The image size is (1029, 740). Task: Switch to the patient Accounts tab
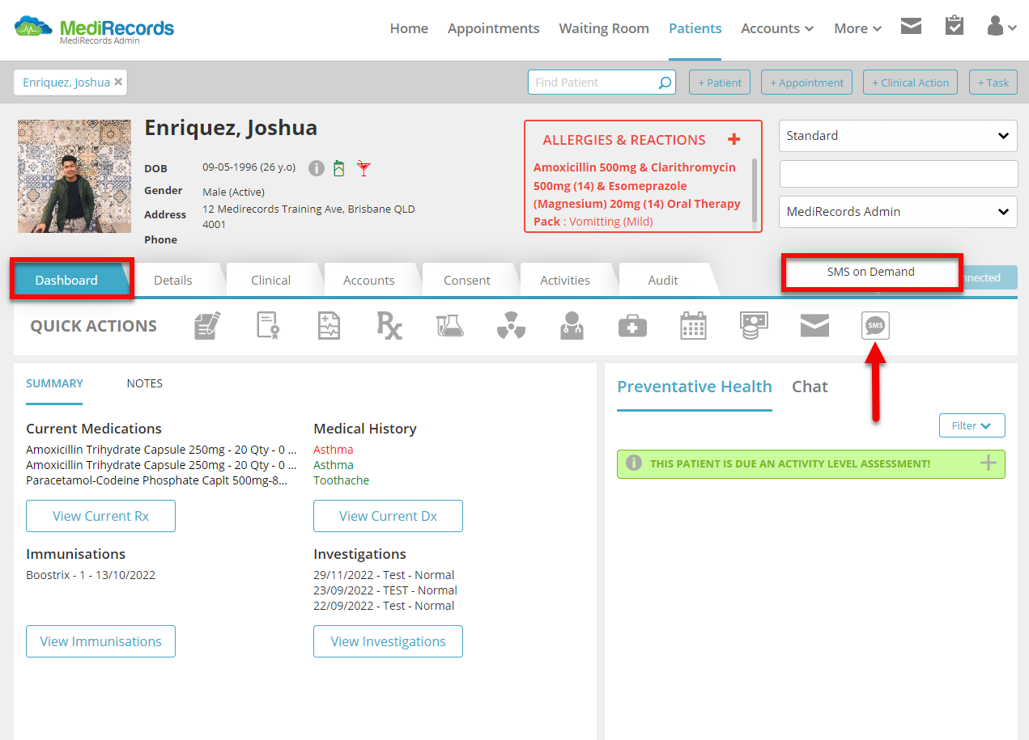[369, 280]
